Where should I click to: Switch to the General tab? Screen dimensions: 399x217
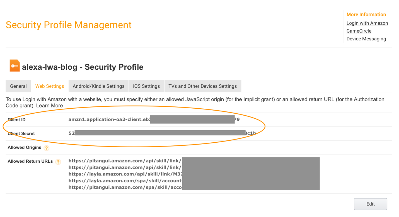(x=18, y=86)
